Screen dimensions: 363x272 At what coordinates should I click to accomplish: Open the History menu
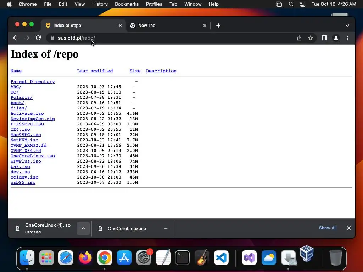100,4
